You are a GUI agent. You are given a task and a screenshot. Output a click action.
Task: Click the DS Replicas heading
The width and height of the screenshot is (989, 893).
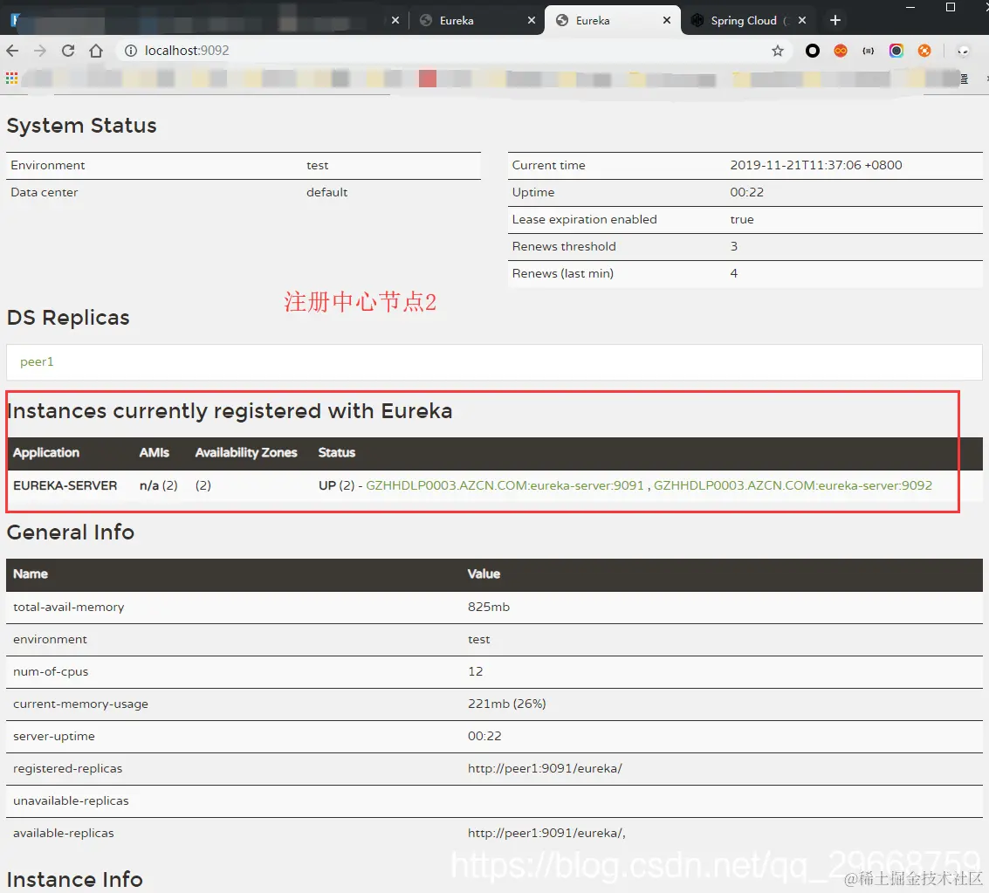[68, 317]
